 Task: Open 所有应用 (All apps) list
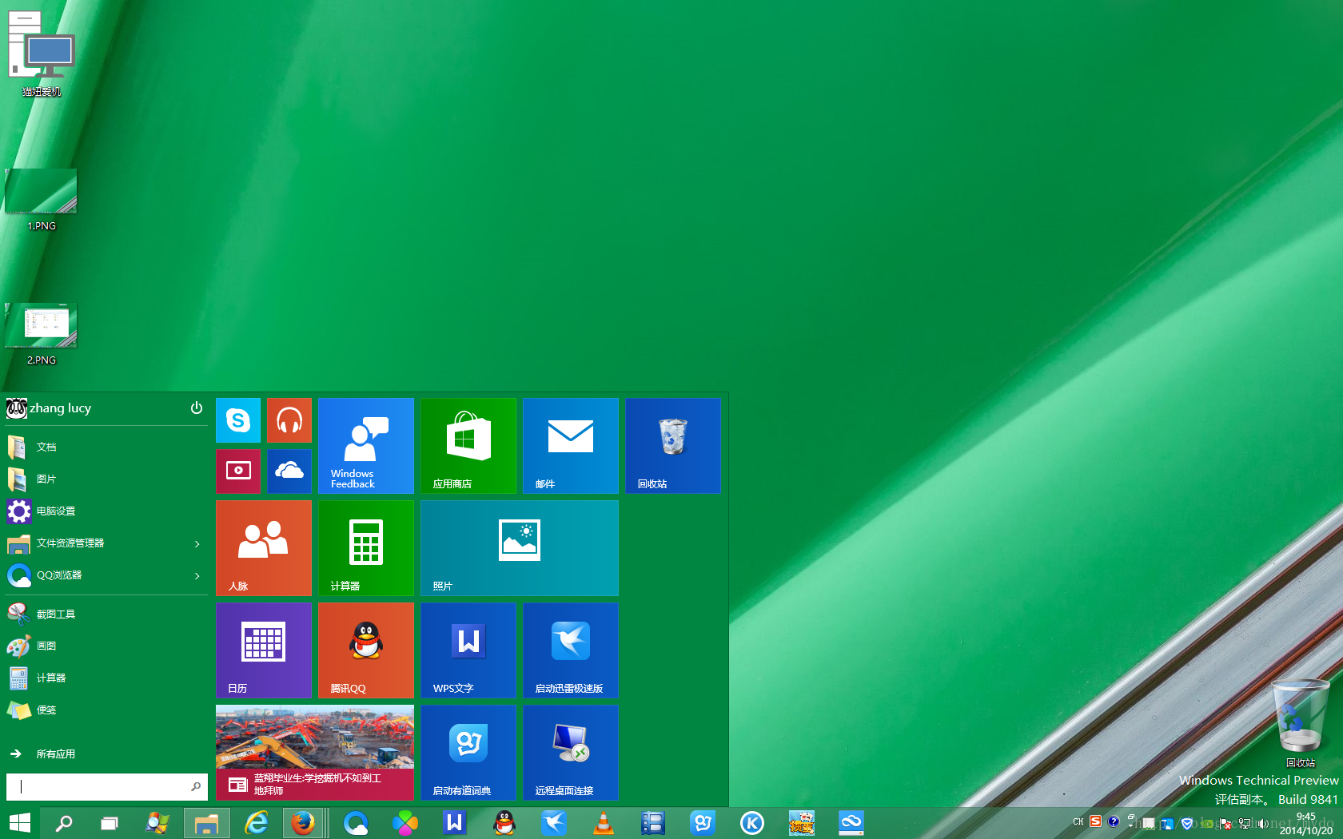pyautogui.click(x=56, y=754)
